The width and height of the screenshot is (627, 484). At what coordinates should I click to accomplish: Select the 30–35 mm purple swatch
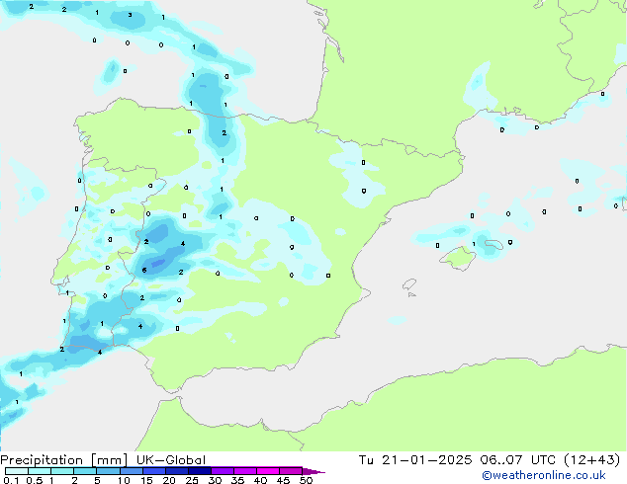click(223, 471)
